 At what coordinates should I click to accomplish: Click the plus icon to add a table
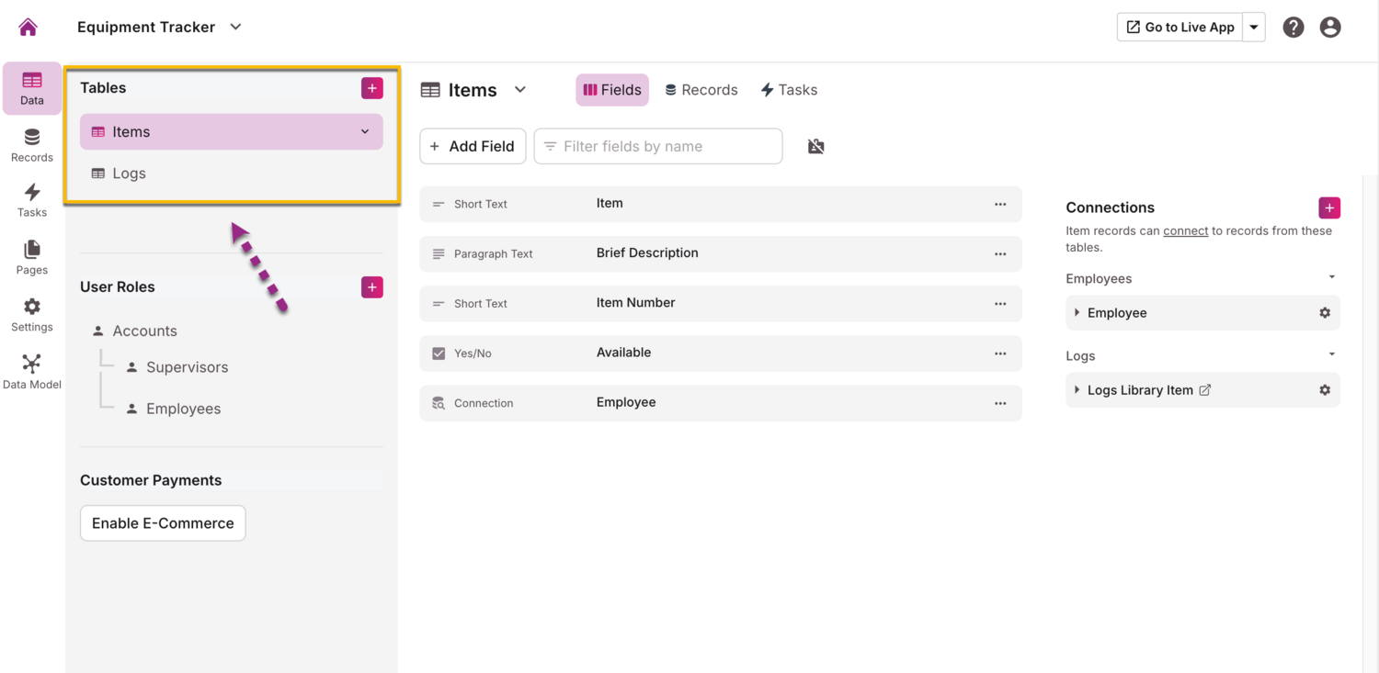coord(371,88)
